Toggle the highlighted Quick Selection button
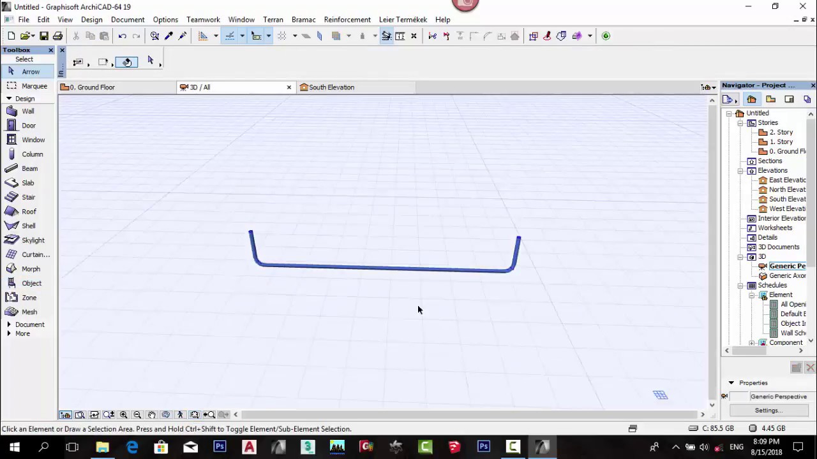 tap(126, 62)
